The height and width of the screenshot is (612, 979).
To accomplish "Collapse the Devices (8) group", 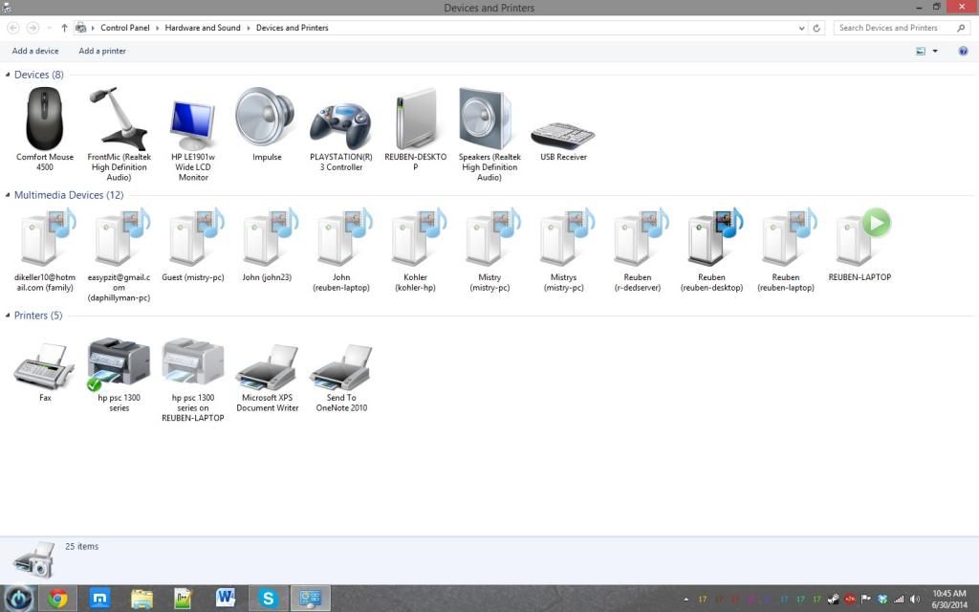I will click(8, 75).
